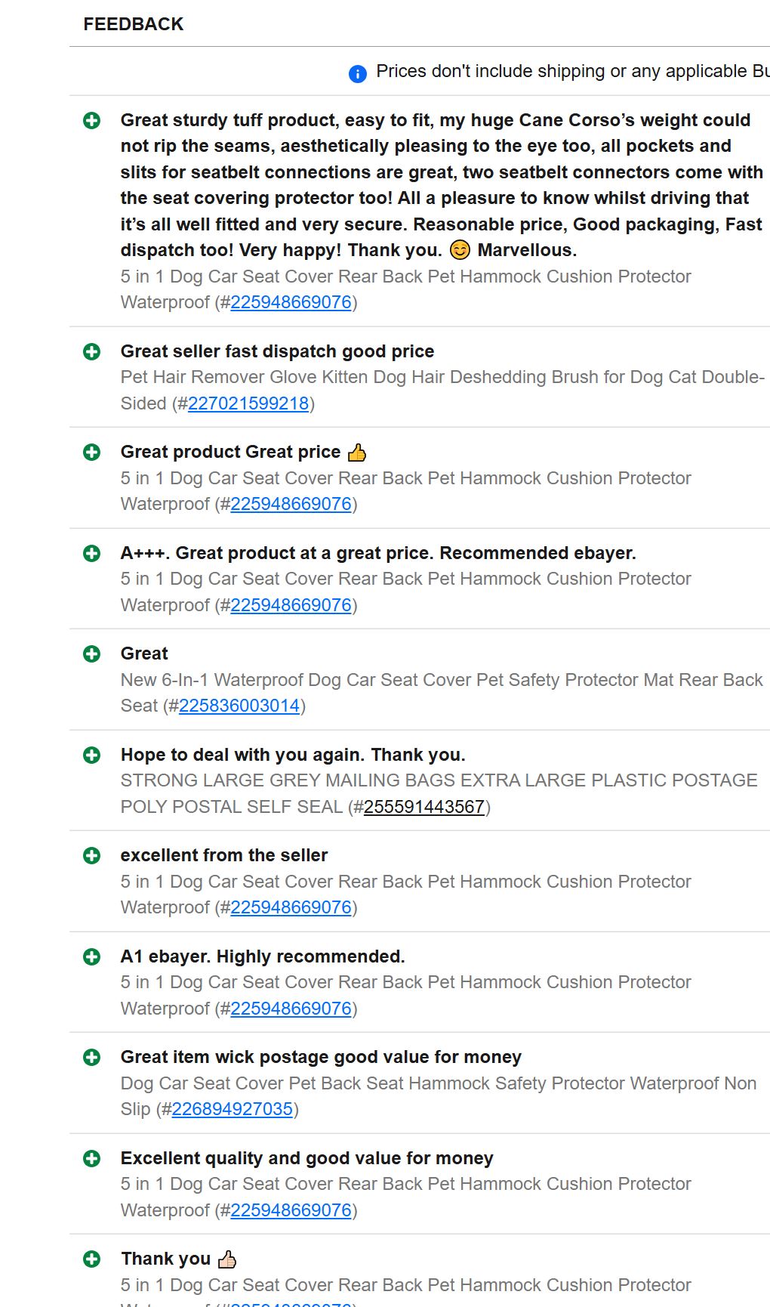Click green plus icon for "Great item wick postage"
This screenshot has width=770, height=1307.
coord(92,1057)
